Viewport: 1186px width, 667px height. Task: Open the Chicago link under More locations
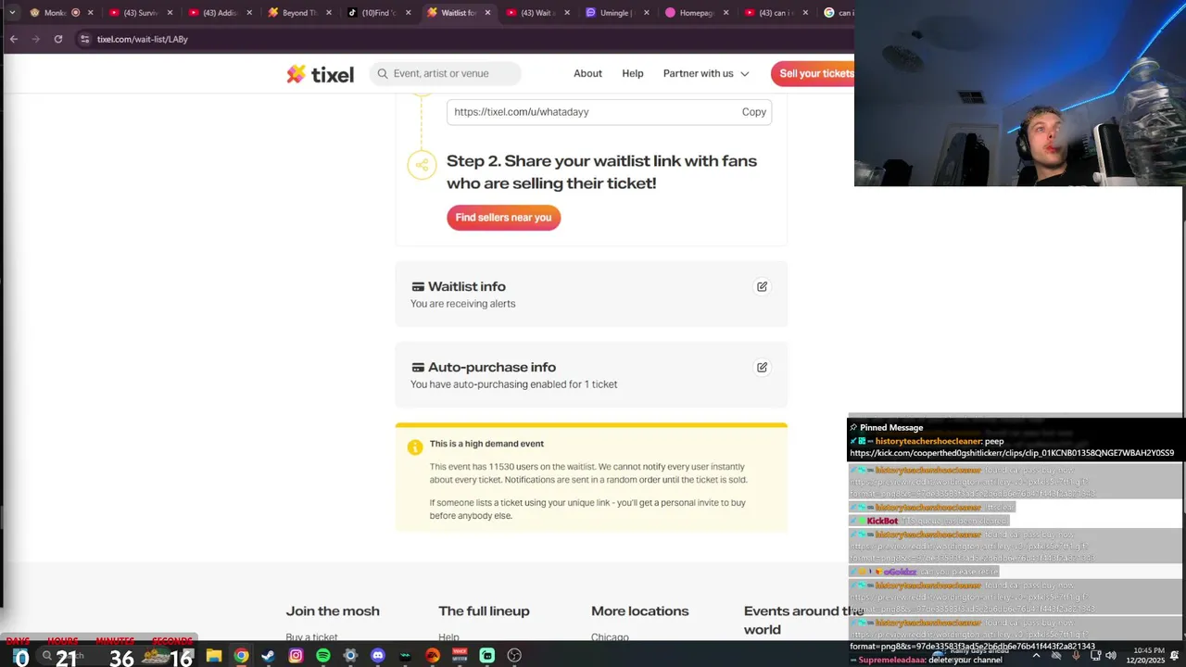tap(610, 637)
